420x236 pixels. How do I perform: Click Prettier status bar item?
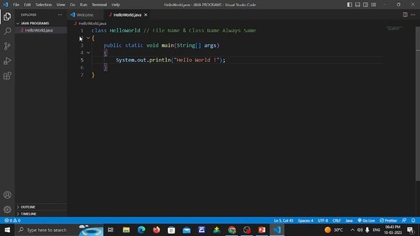[x=388, y=220]
